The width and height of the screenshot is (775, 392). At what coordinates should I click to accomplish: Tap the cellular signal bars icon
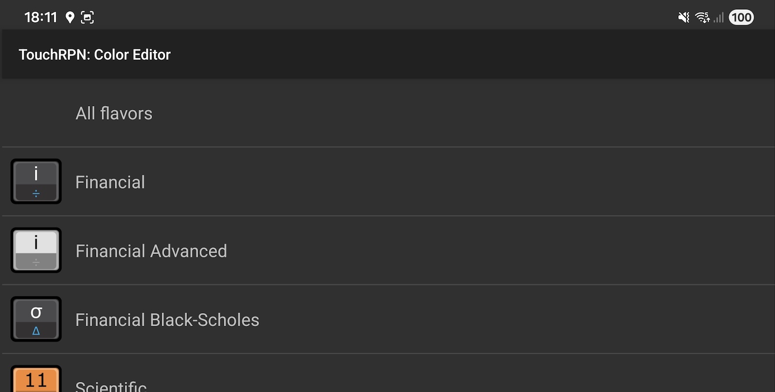pyautogui.click(x=719, y=18)
